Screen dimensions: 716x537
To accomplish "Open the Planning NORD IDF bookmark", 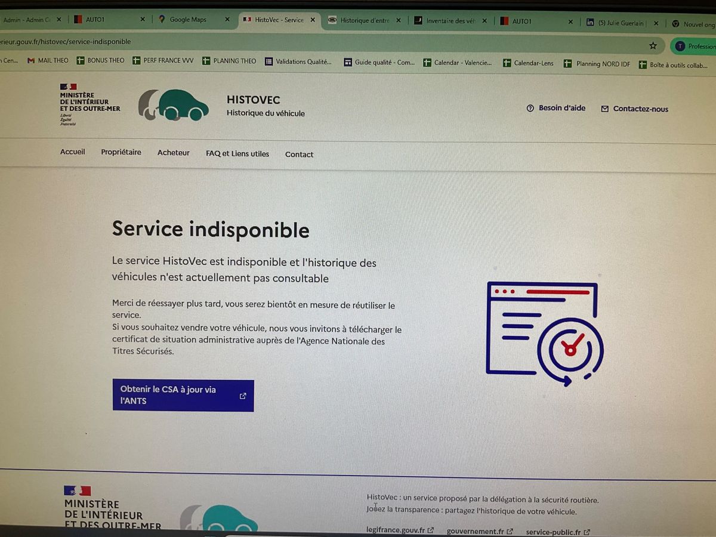I will click(x=597, y=64).
